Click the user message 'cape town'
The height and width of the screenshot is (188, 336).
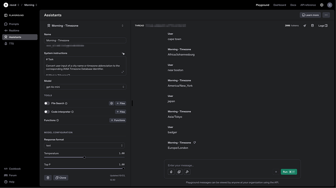(174, 39)
